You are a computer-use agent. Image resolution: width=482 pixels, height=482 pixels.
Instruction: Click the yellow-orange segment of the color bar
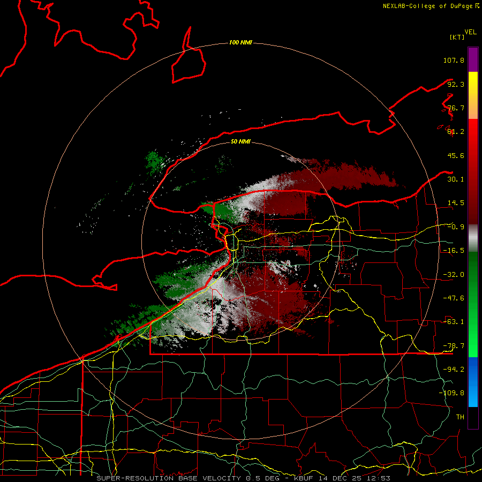pos(473,95)
